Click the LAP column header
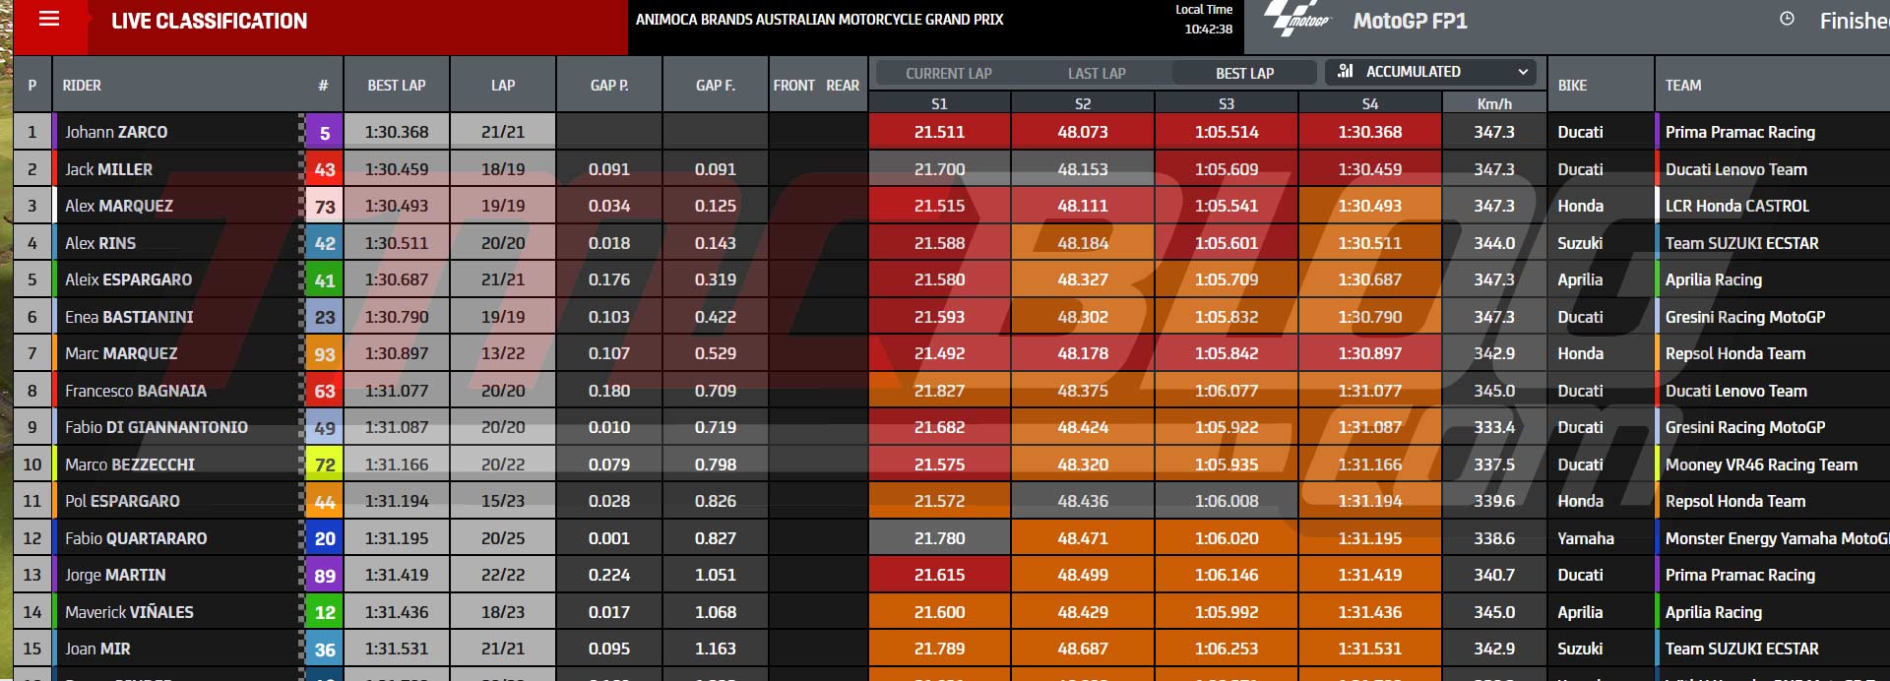The width and height of the screenshot is (1890, 681). [503, 86]
